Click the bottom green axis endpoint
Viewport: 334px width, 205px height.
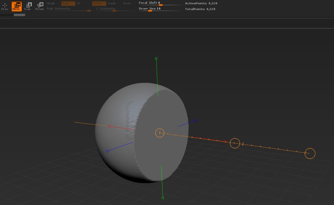click(163, 198)
